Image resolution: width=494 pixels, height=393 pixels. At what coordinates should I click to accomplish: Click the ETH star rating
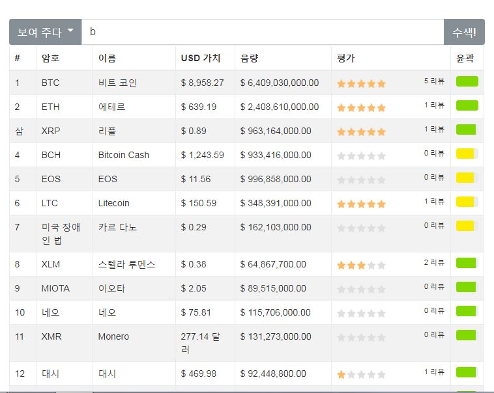point(361,107)
